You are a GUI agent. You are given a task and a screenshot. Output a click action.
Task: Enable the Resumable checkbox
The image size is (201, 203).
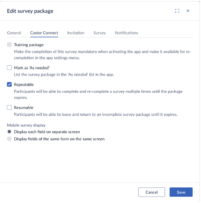tap(9, 107)
